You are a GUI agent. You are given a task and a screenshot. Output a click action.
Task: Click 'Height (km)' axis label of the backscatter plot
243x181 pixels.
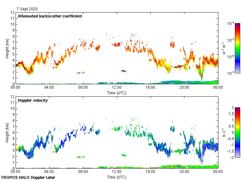7,48
